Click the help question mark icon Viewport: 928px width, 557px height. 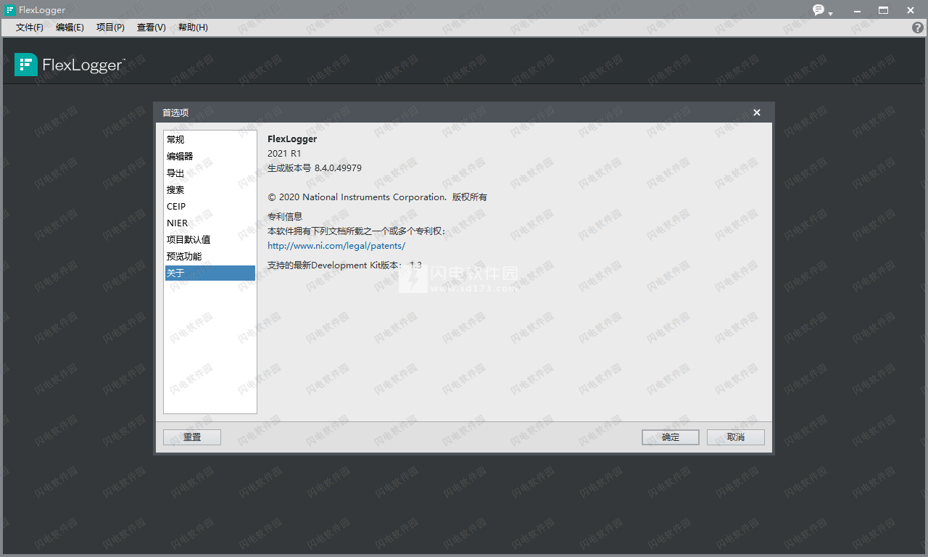click(x=918, y=28)
